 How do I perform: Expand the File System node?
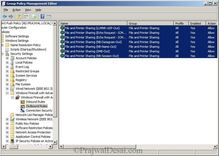tap(7, 84)
